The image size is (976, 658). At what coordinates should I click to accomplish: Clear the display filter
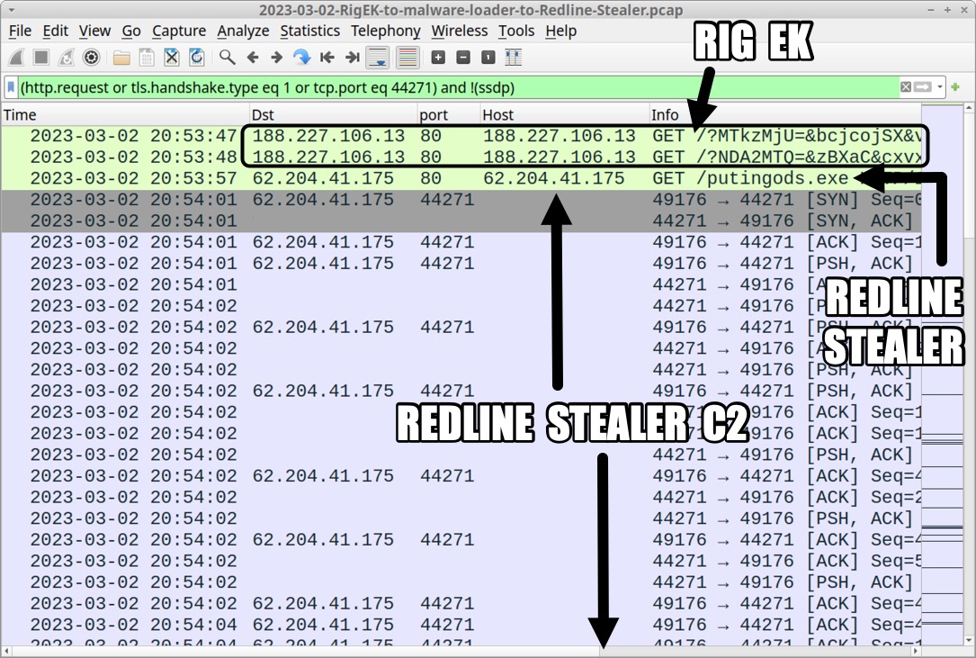tap(906, 87)
